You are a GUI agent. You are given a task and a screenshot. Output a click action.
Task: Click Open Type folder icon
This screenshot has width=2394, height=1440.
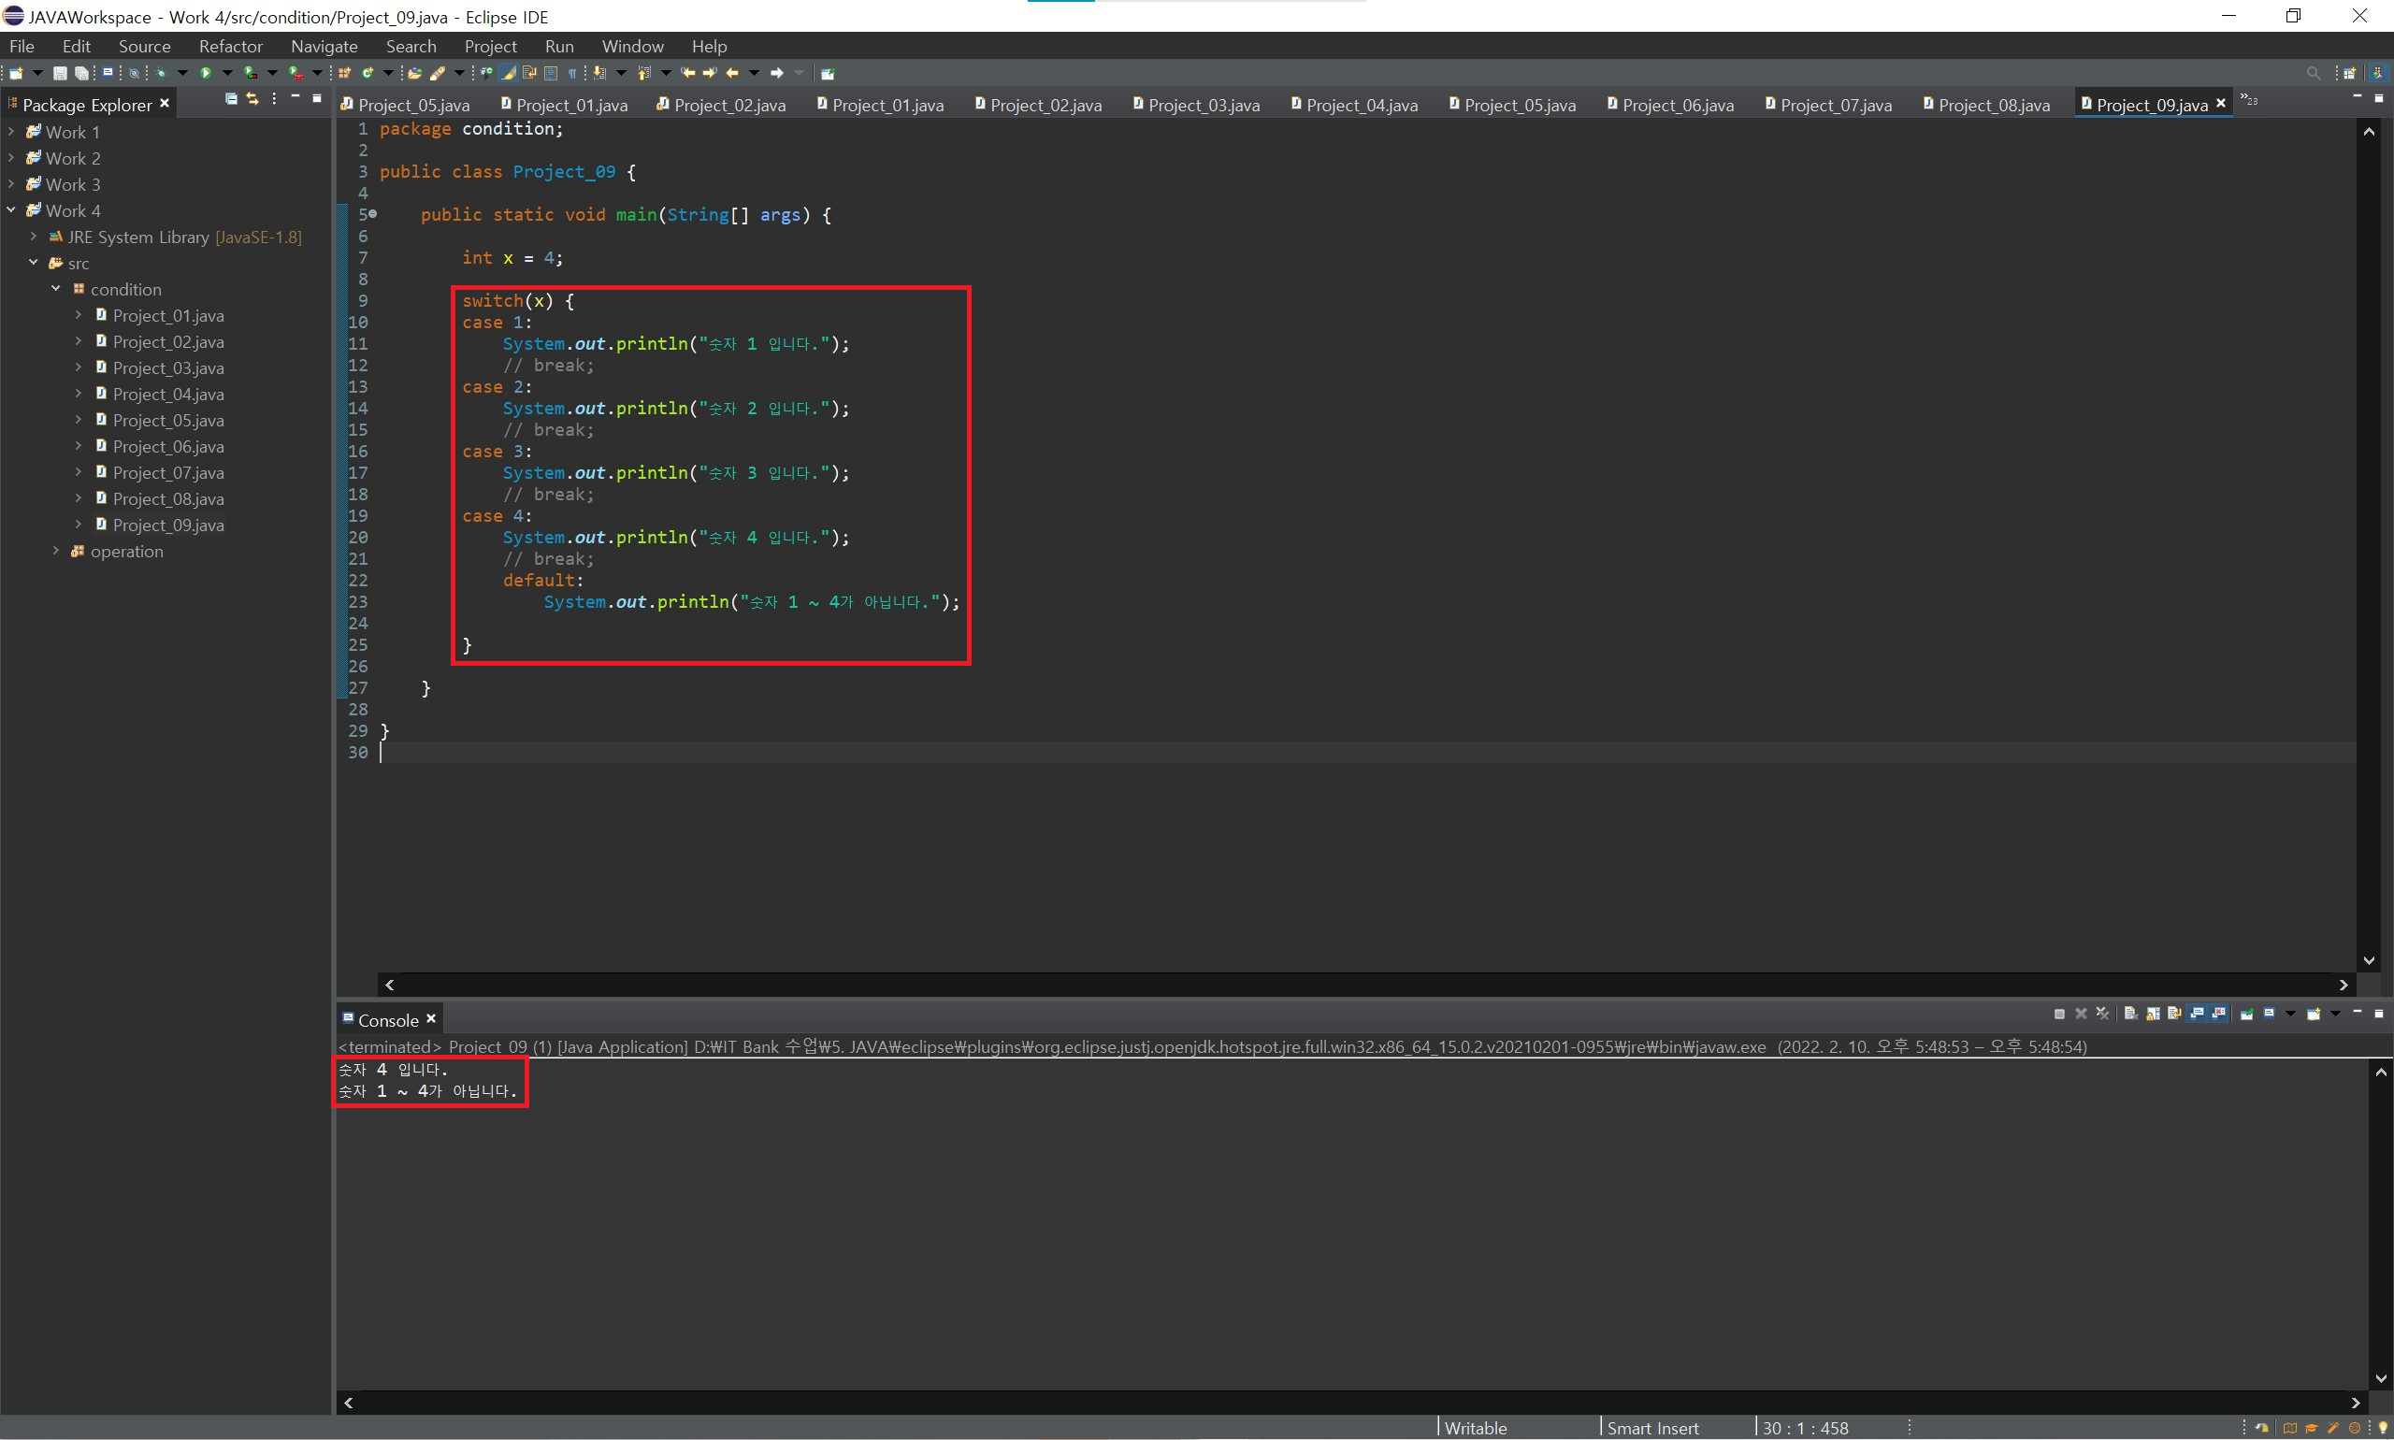[414, 73]
